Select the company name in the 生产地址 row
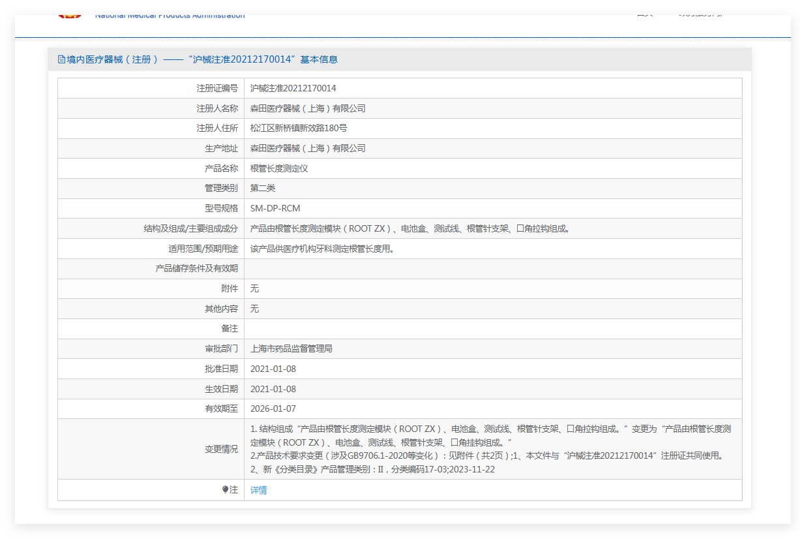 (308, 148)
